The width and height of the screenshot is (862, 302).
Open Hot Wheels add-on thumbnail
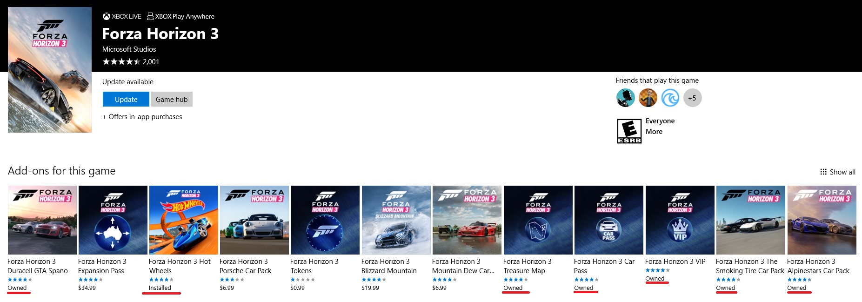click(x=184, y=220)
